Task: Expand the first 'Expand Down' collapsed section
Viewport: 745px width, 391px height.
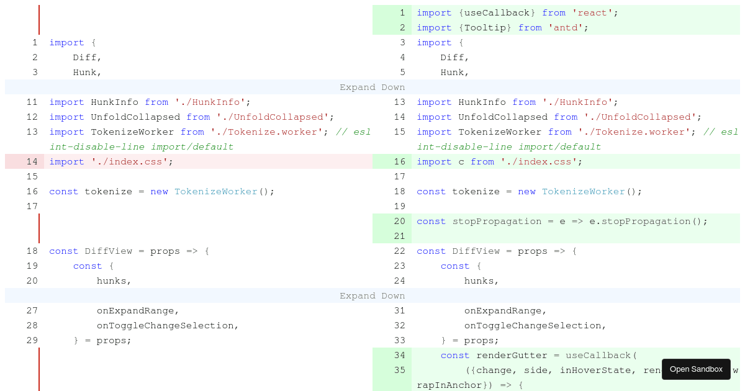Action: [372, 87]
